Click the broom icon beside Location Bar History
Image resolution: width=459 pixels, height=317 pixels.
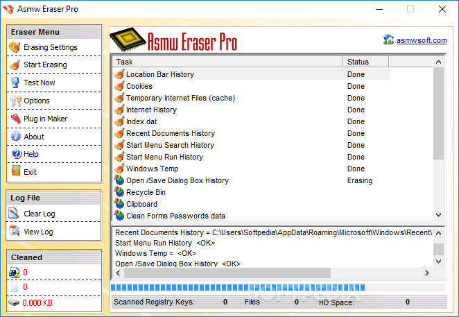(119, 74)
